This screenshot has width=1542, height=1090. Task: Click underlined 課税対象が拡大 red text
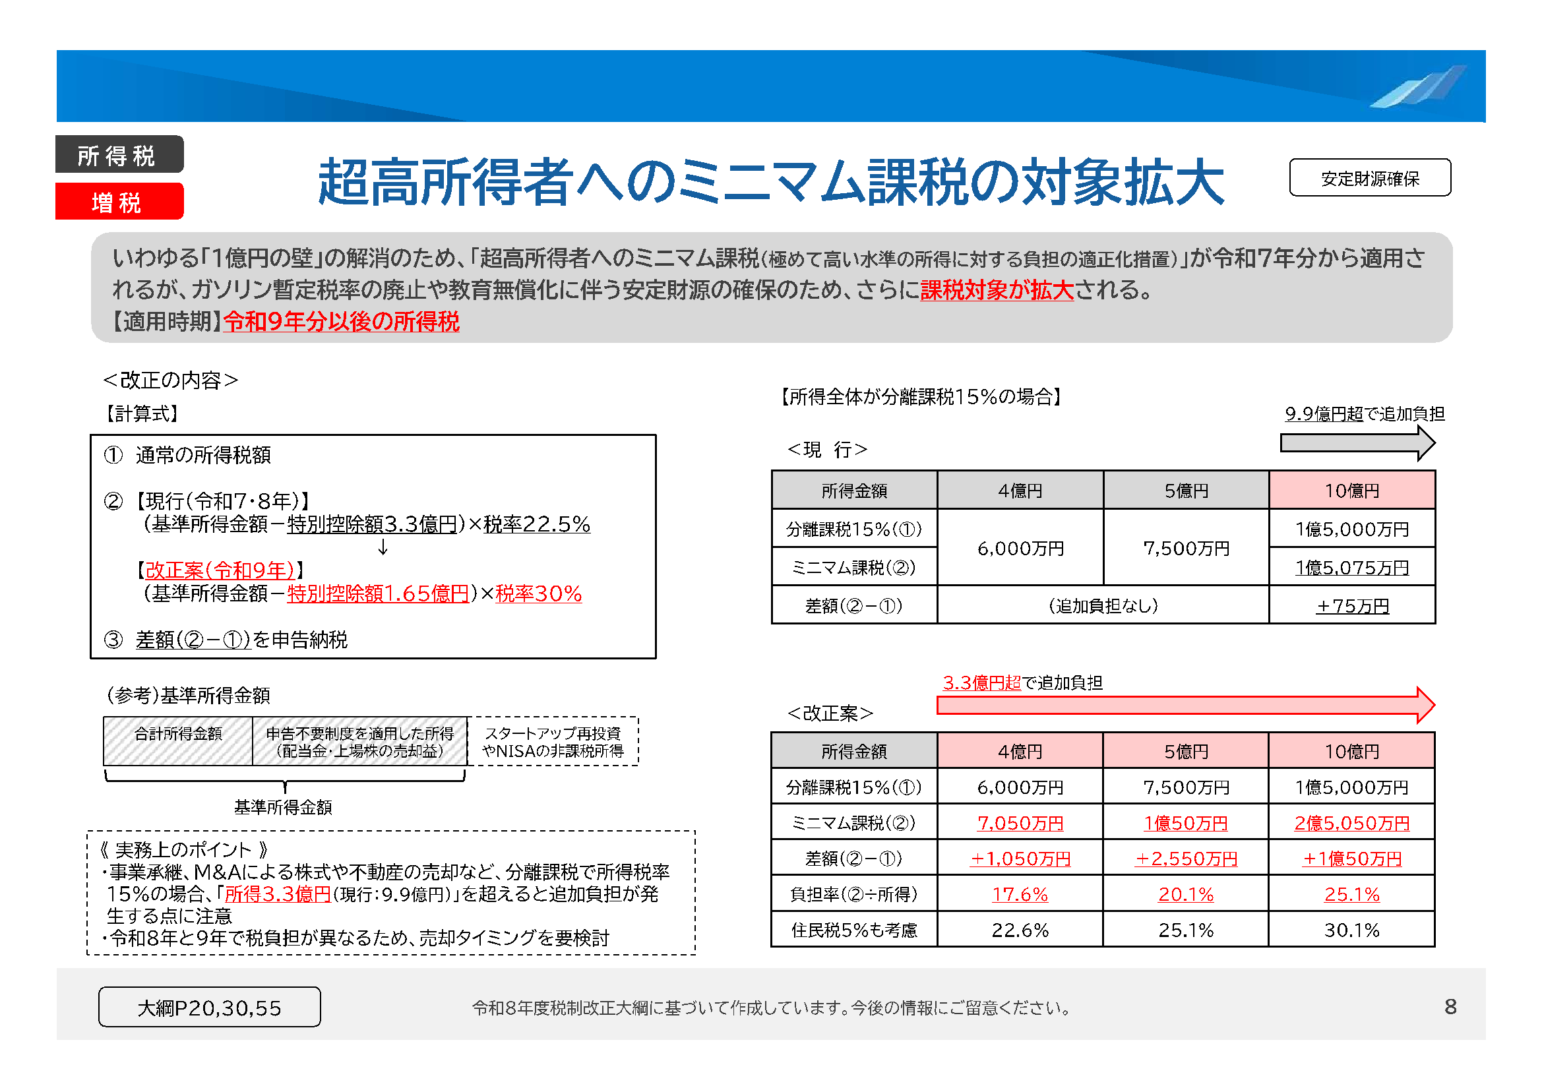997,290
